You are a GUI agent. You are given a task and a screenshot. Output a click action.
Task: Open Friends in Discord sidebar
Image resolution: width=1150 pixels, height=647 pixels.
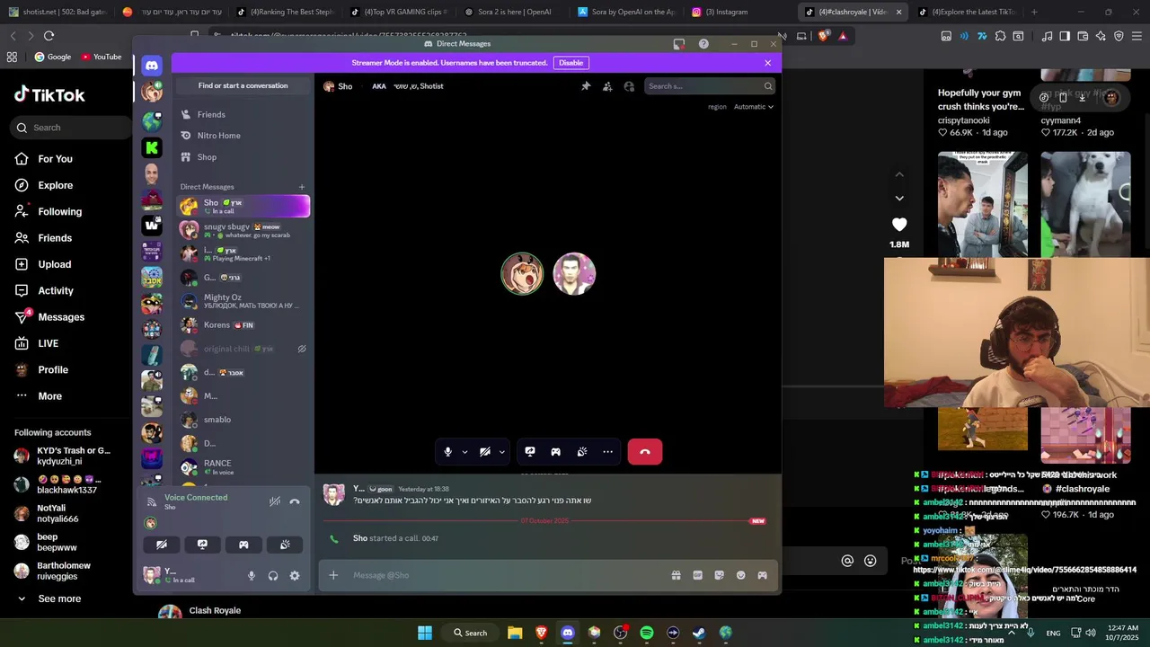point(243,115)
